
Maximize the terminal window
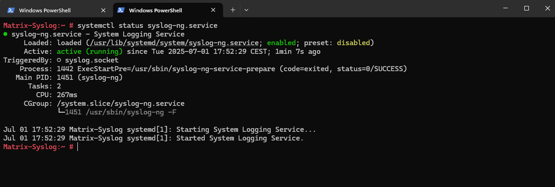527,8
